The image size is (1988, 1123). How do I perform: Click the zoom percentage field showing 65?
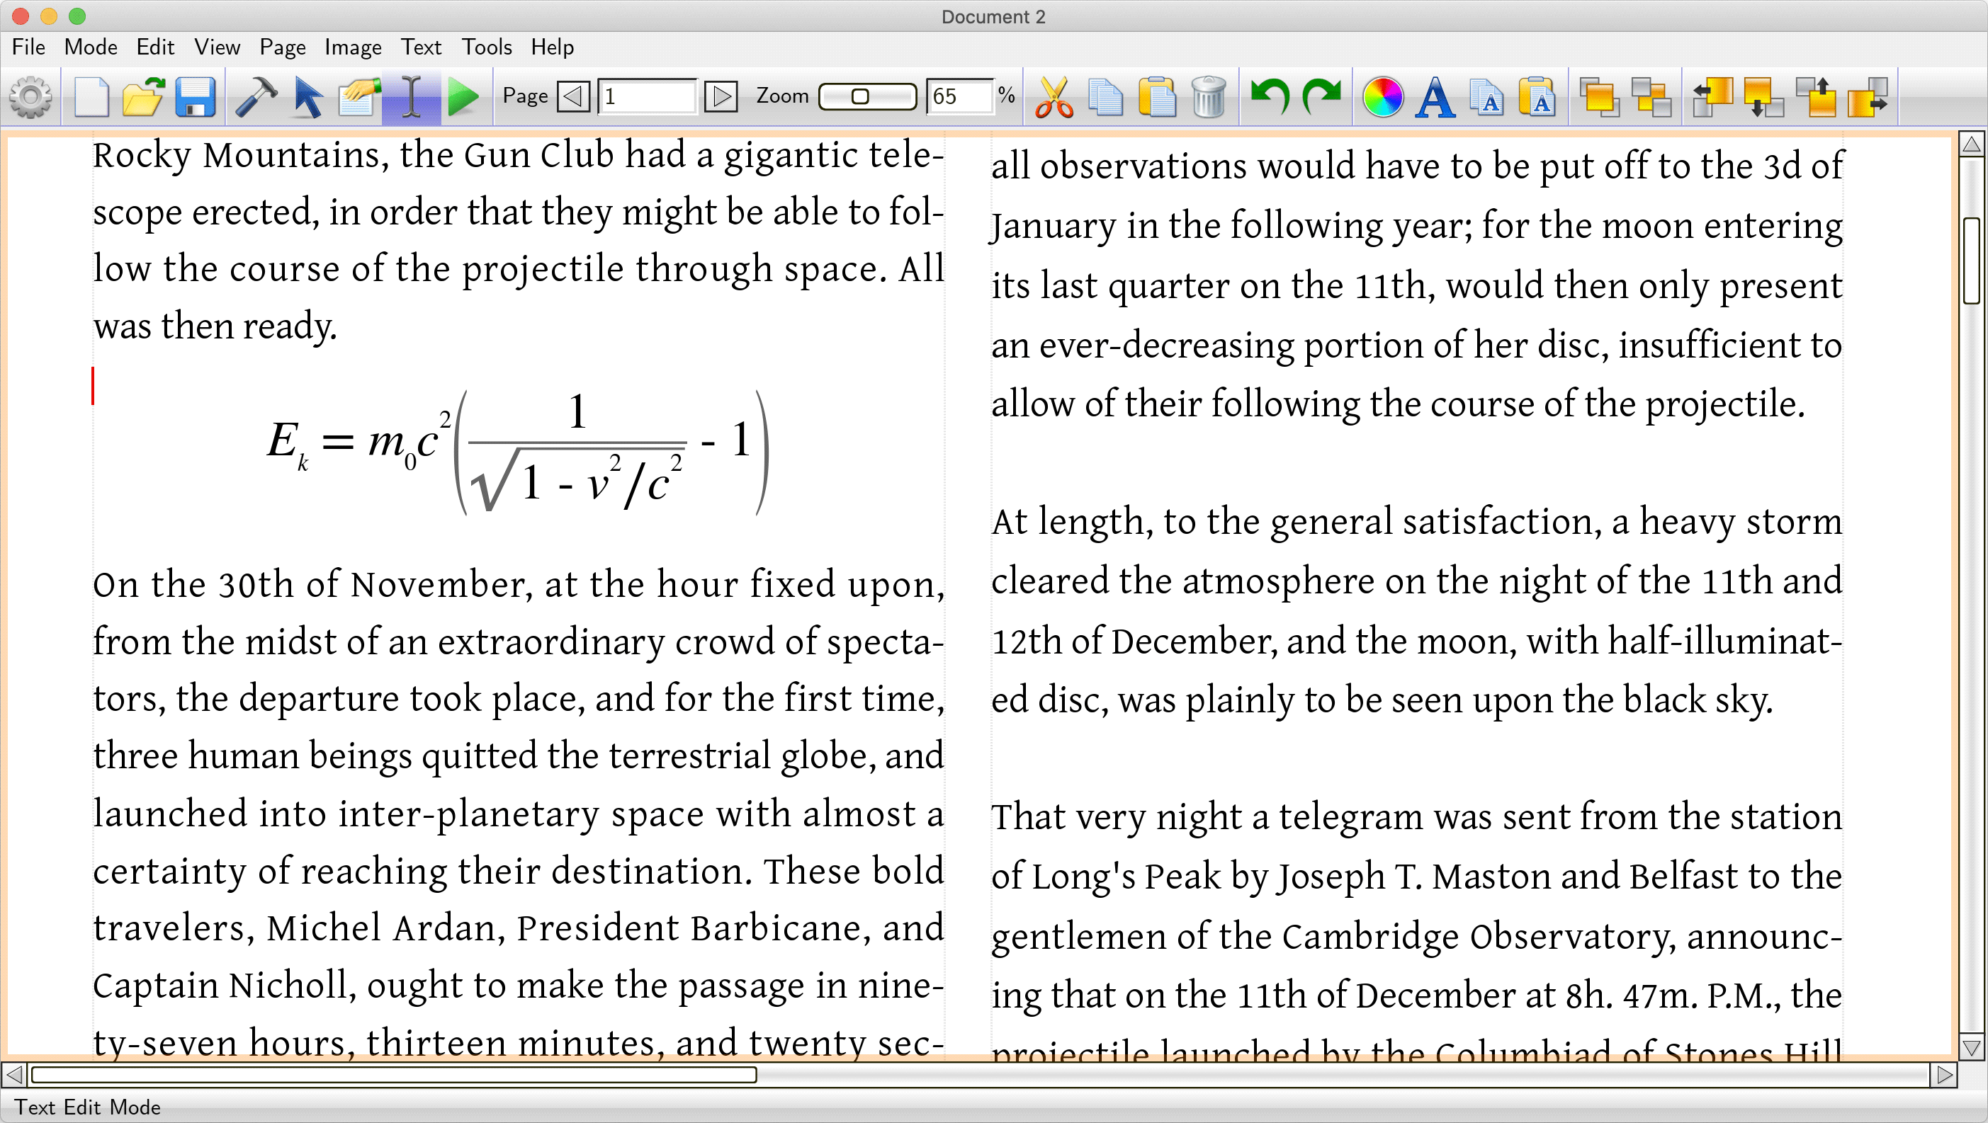pos(959,96)
